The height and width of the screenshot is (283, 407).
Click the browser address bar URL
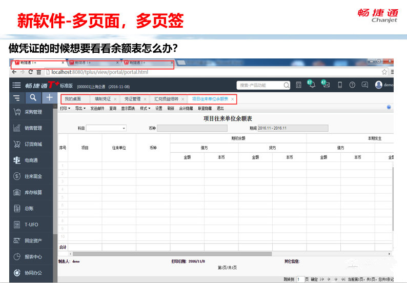[99, 72]
